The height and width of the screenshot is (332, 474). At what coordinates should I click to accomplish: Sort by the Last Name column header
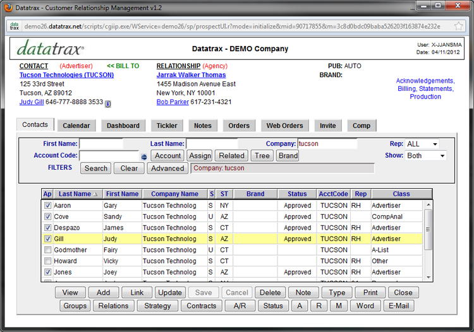tap(78, 194)
